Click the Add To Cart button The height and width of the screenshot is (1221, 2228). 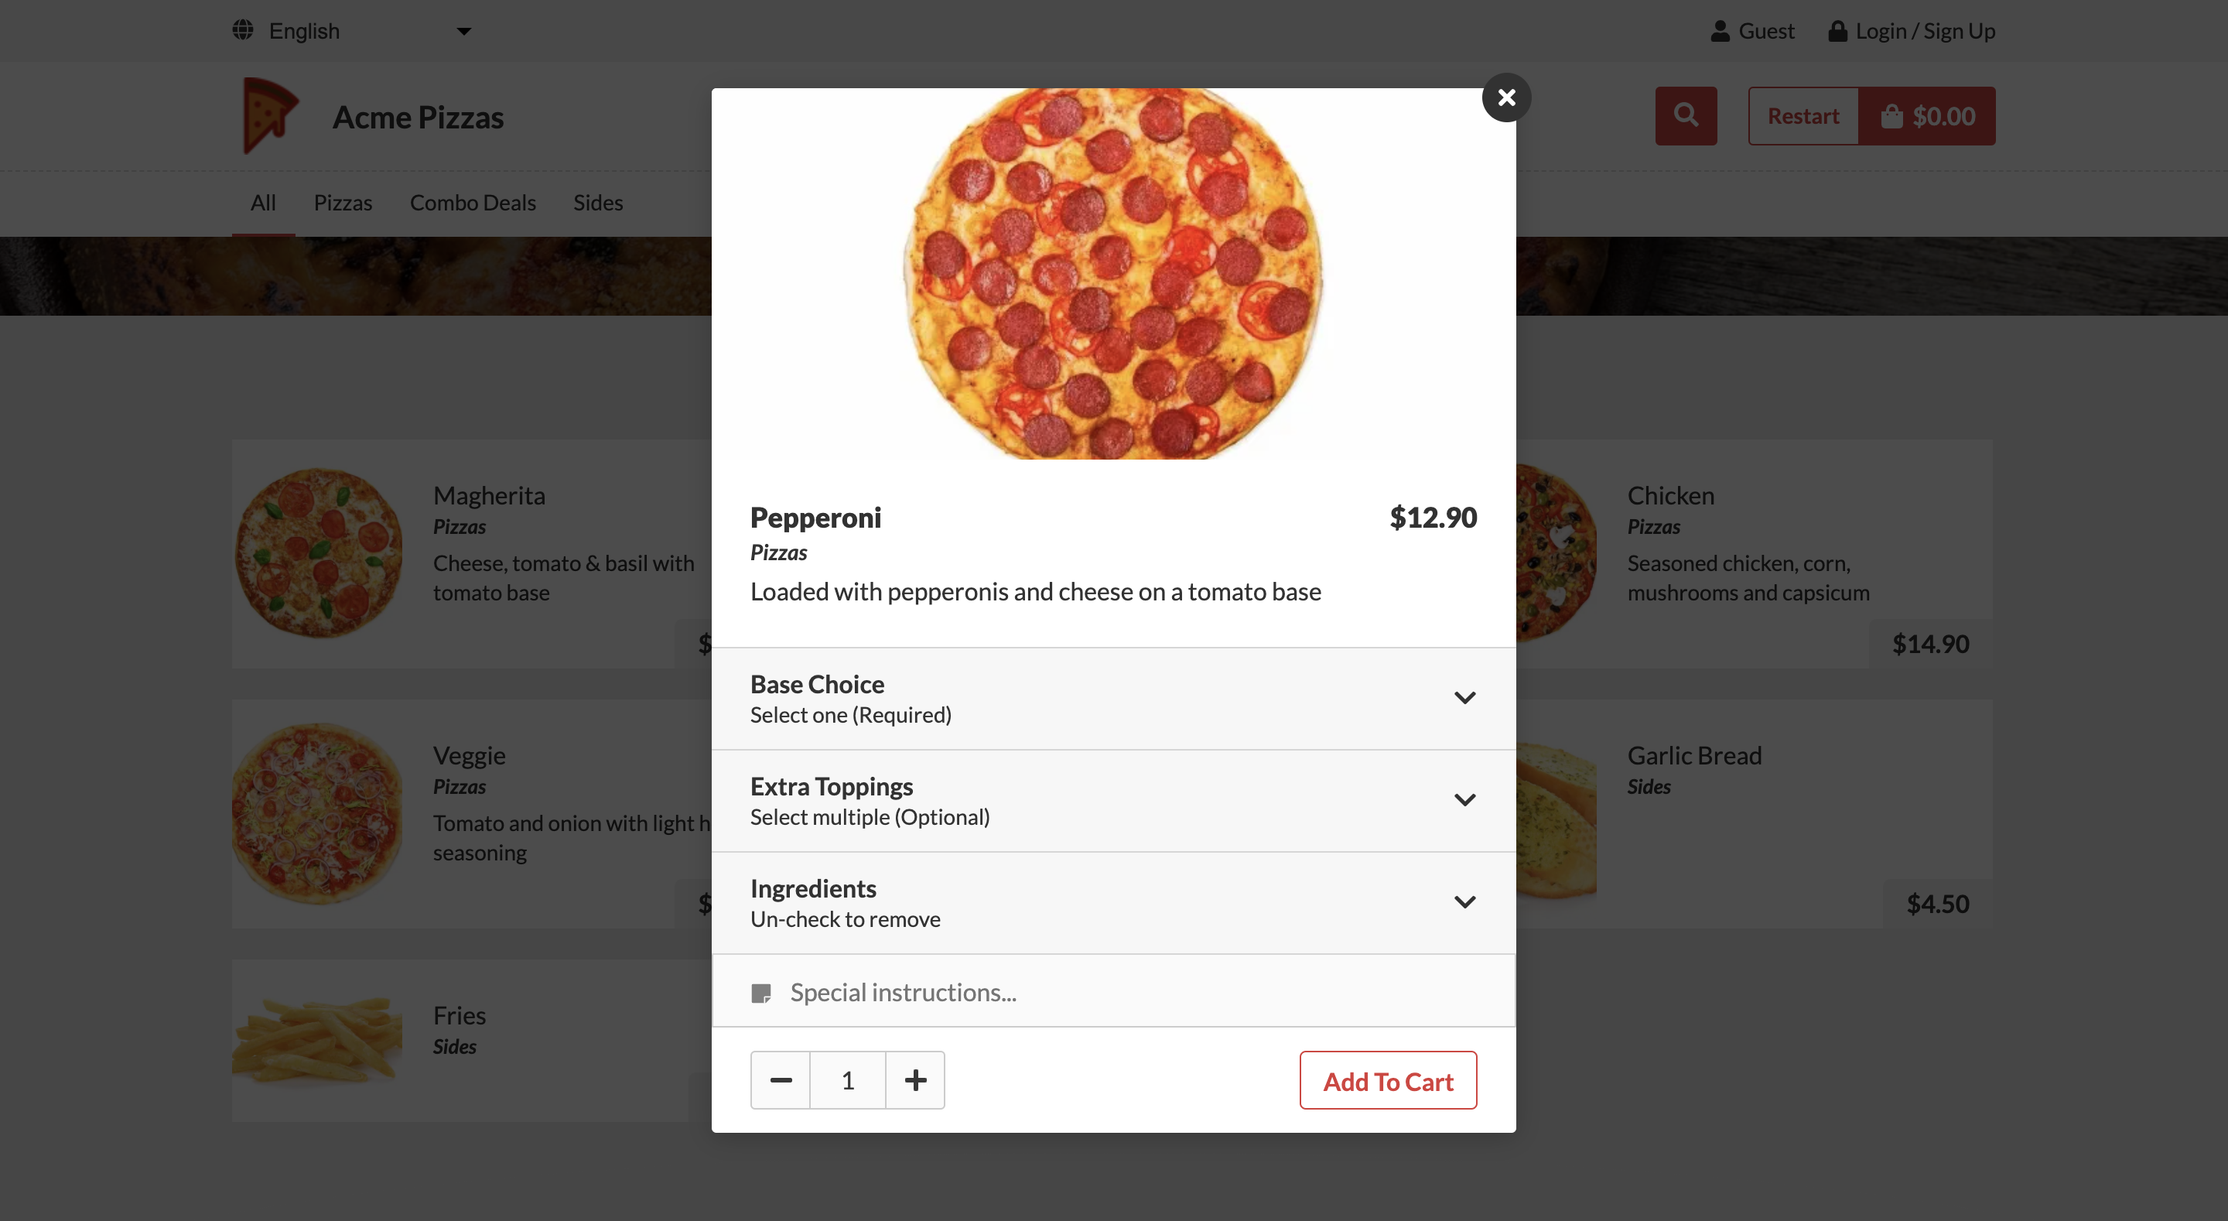coord(1387,1081)
